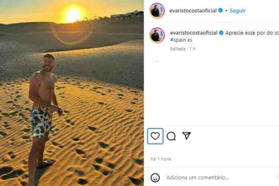Click verified badge next to caption username
The height and width of the screenshot is (186, 279).
pos(220,32)
